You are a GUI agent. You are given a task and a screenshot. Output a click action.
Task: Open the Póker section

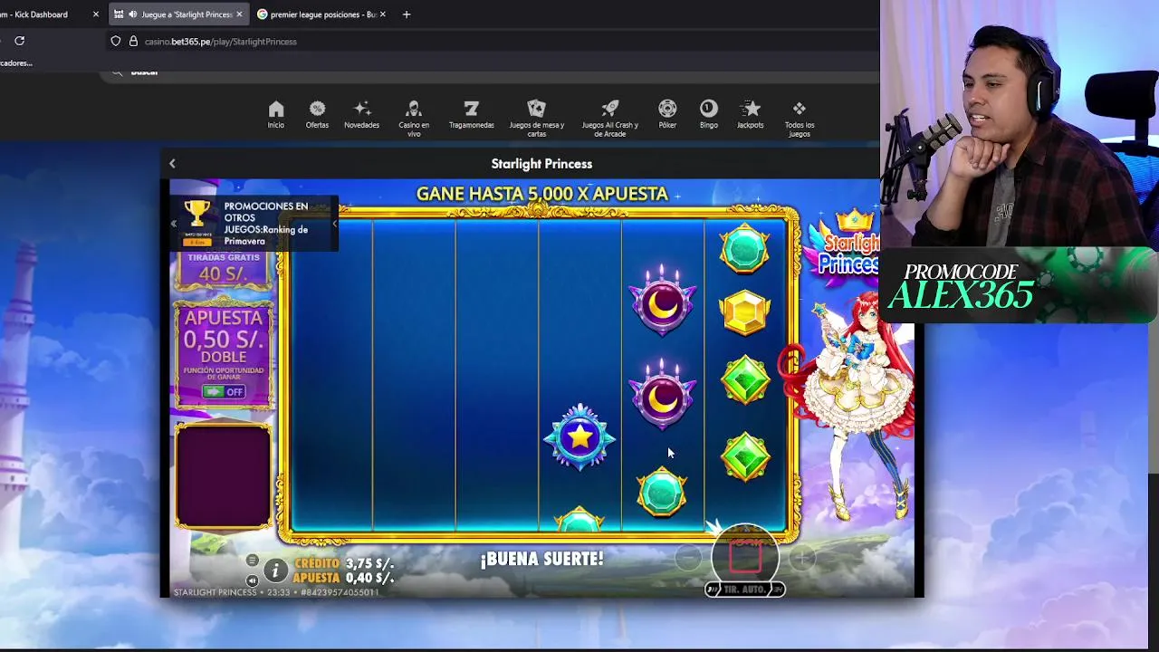click(667, 114)
